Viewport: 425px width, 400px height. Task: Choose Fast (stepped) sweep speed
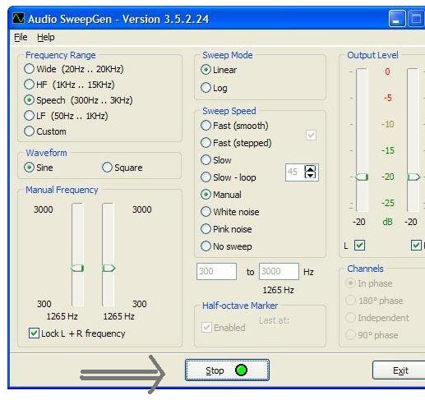click(x=236, y=143)
